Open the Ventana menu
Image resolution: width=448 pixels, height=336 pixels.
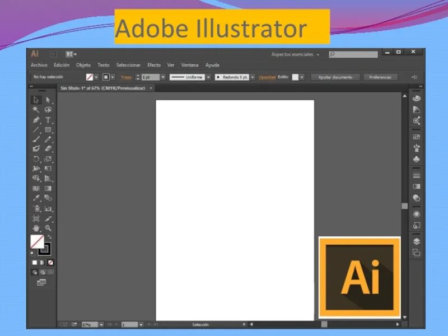pos(189,65)
